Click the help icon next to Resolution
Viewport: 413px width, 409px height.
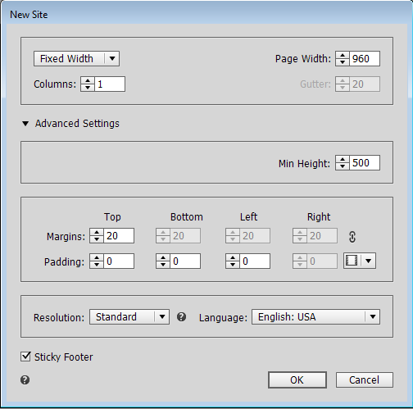[x=181, y=317]
